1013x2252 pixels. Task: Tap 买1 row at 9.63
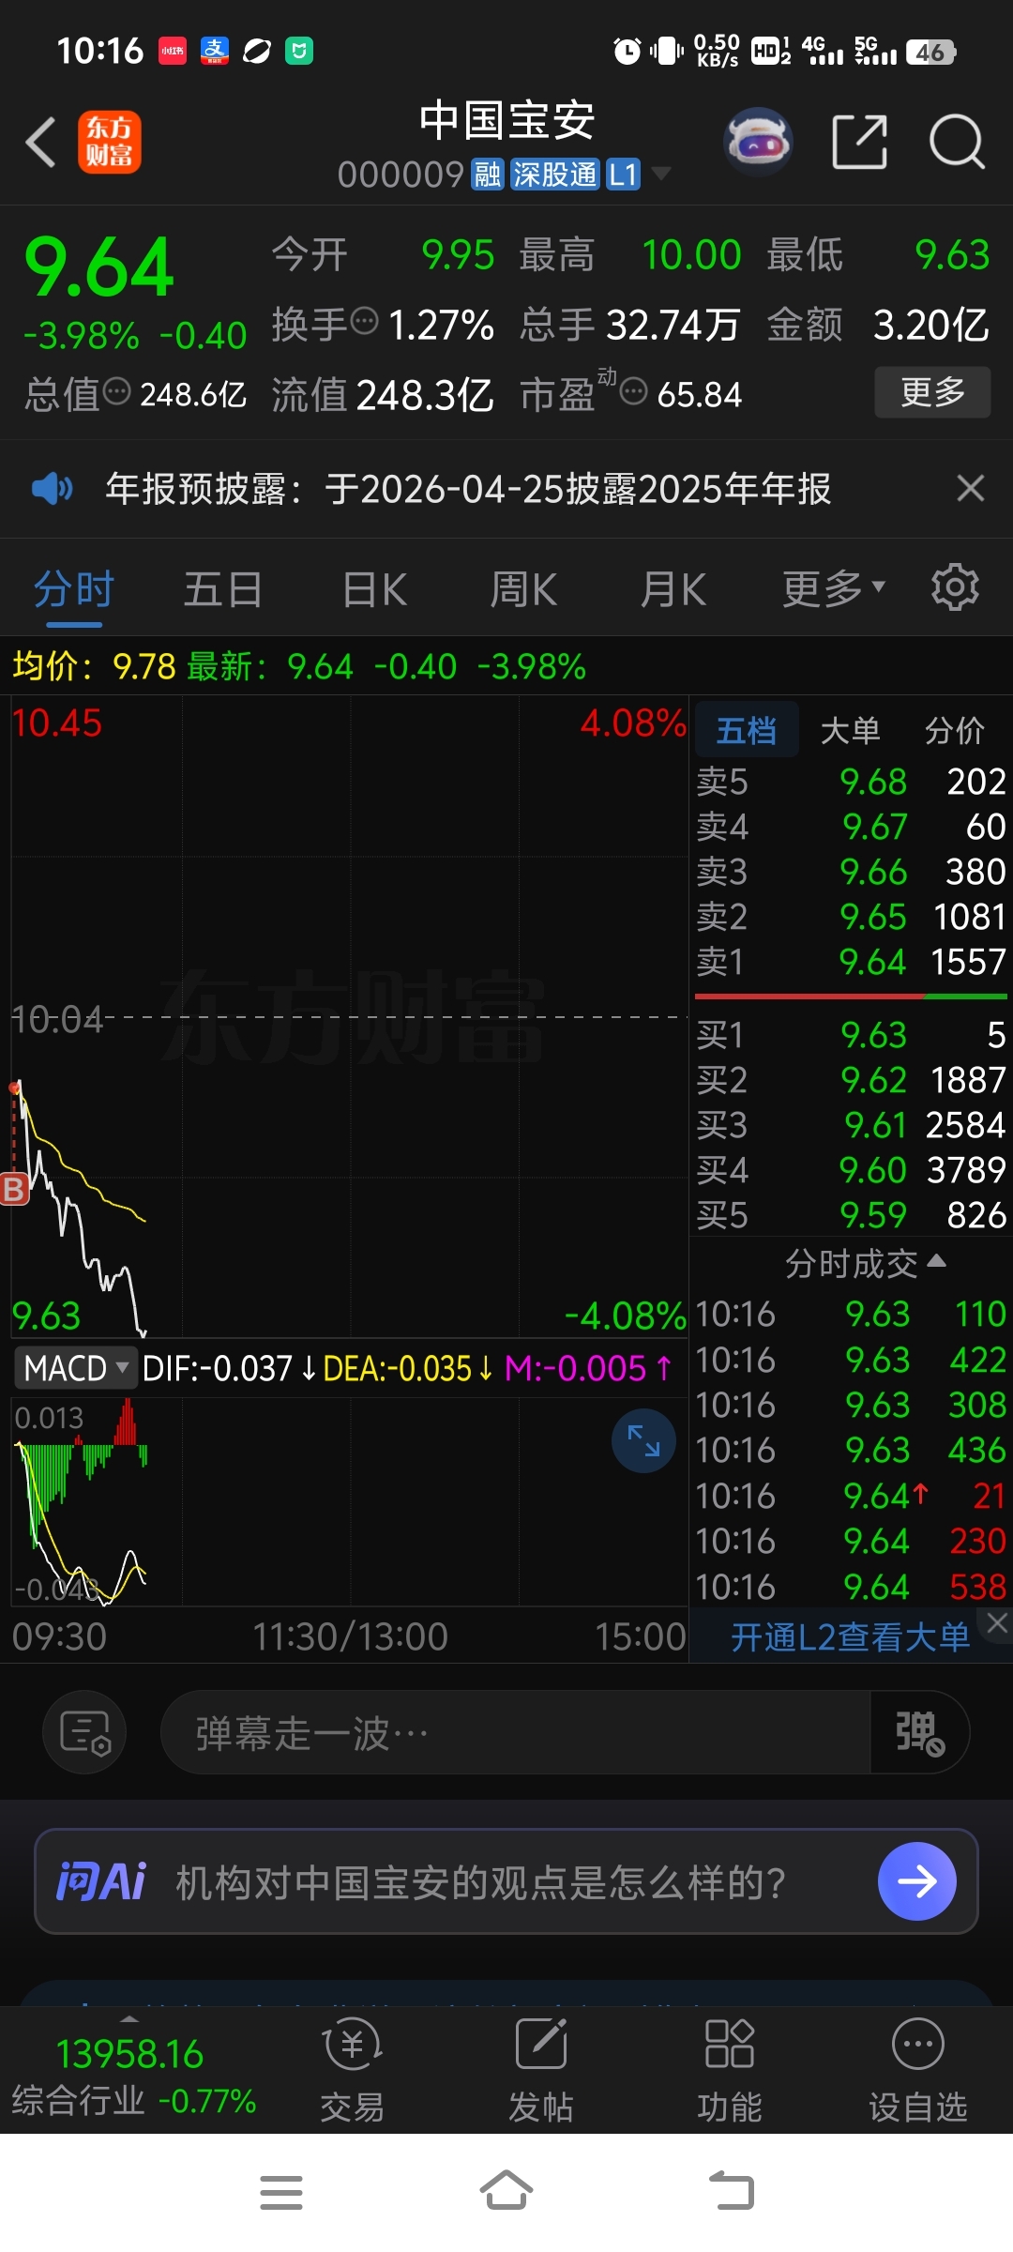pyautogui.click(x=851, y=1034)
